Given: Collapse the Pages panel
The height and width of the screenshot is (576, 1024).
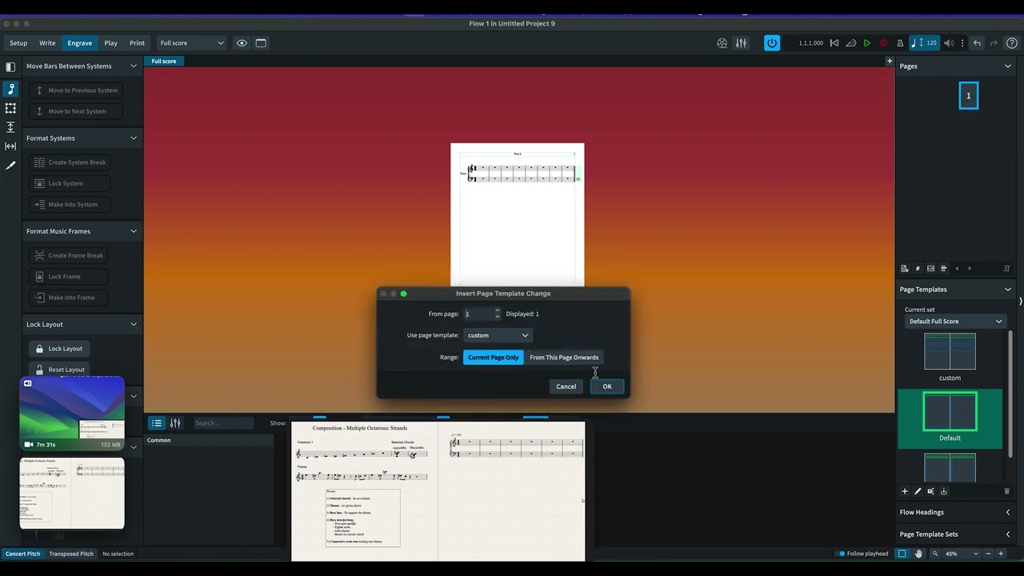Looking at the screenshot, I should tap(1008, 66).
